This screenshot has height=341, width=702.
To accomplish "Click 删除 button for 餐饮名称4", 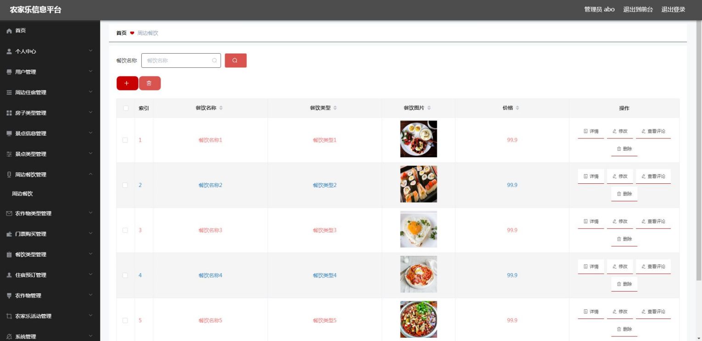I will 624,284.
